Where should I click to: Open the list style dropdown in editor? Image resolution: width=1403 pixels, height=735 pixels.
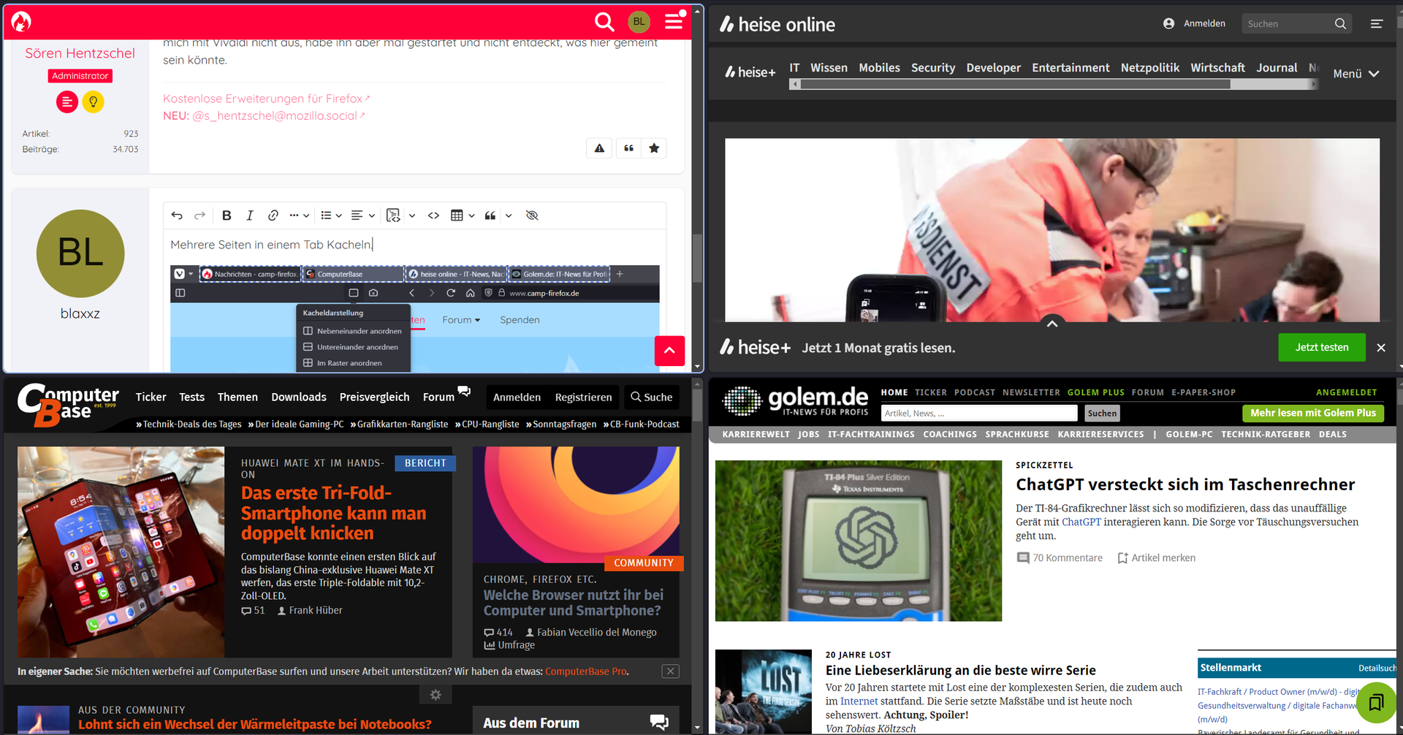pyautogui.click(x=331, y=216)
